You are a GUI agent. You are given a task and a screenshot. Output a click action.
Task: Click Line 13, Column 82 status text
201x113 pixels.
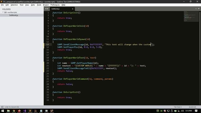click(x=12, y=107)
